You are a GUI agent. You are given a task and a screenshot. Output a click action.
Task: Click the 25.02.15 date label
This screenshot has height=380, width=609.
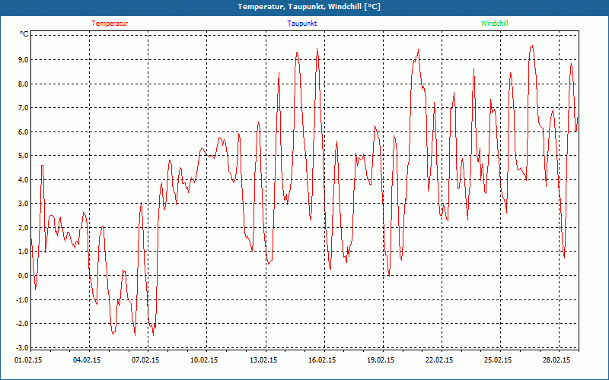click(x=498, y=360)
